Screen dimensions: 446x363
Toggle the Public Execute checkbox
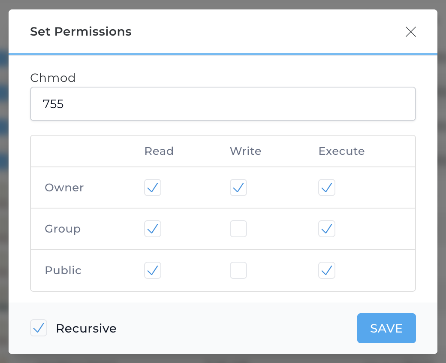pyautogui.click(x=327, y=270)
